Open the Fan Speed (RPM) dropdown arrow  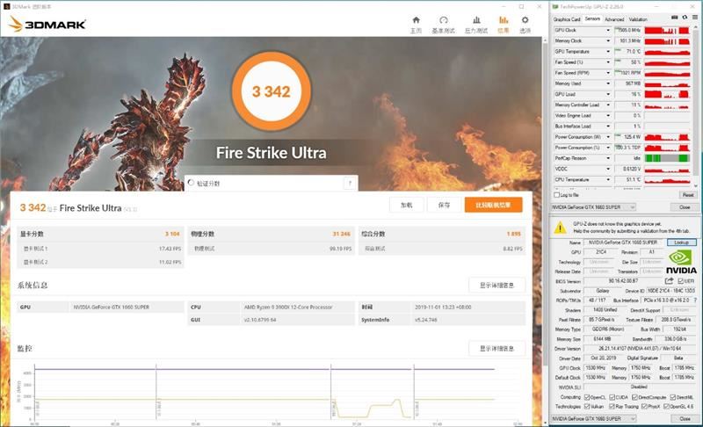click(x=608, y=73)
